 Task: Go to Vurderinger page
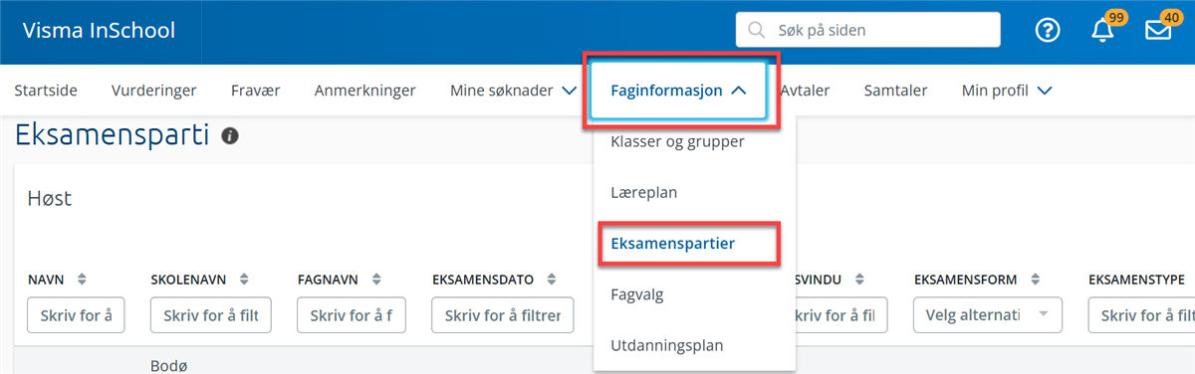pos(154,91)
